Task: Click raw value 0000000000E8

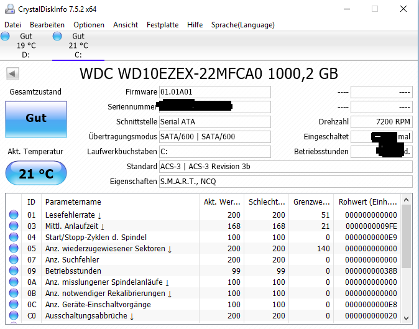Action: (x=371, y=305)
